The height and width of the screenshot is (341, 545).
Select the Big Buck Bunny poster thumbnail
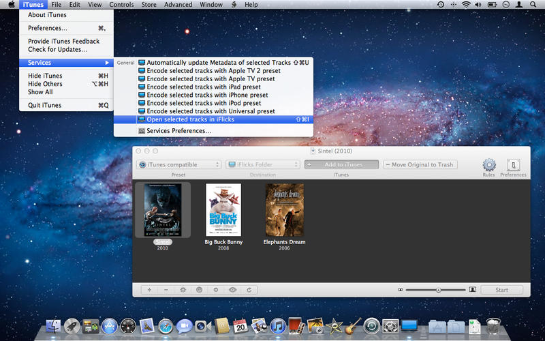click(x=223, y=210)
